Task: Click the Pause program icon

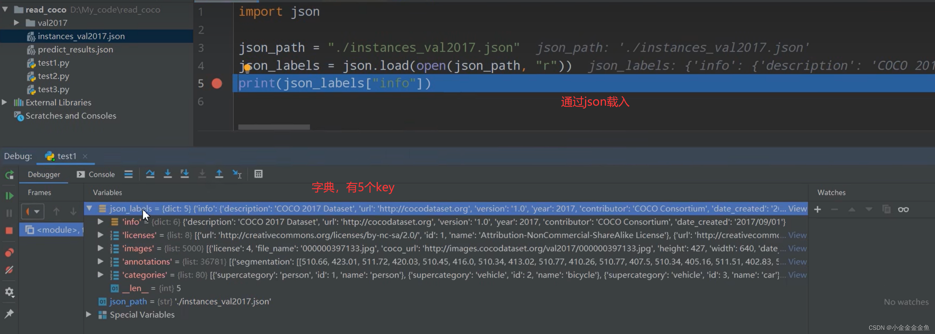Action: (x=10, y=213)
